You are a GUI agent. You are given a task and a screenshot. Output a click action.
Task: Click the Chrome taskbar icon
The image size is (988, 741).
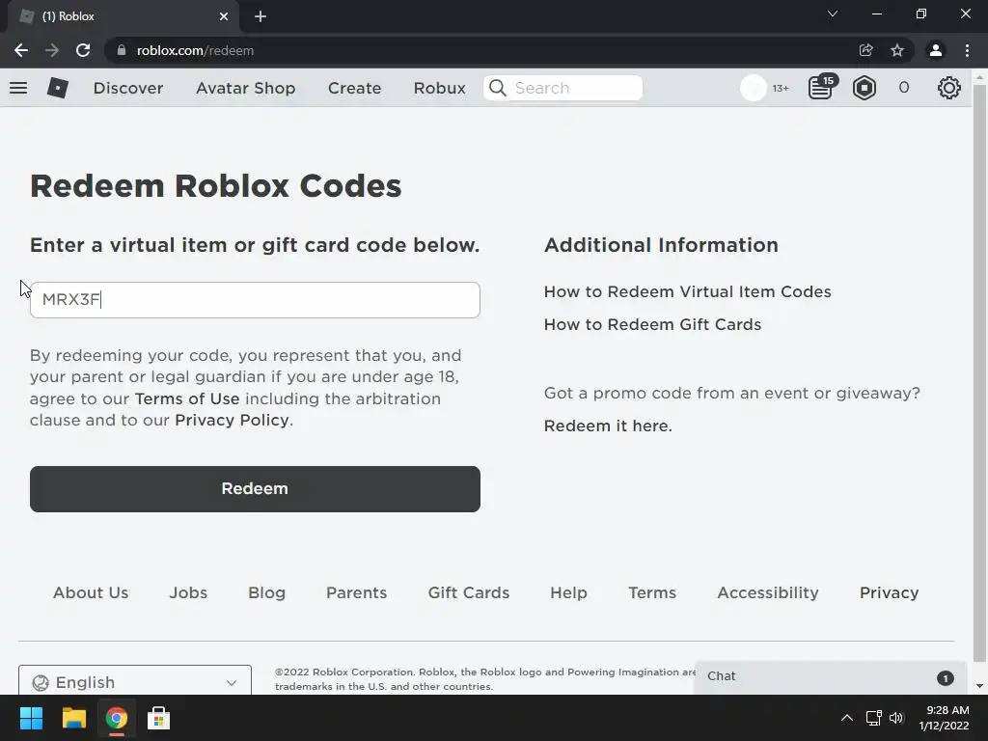[x=116, y=718]
